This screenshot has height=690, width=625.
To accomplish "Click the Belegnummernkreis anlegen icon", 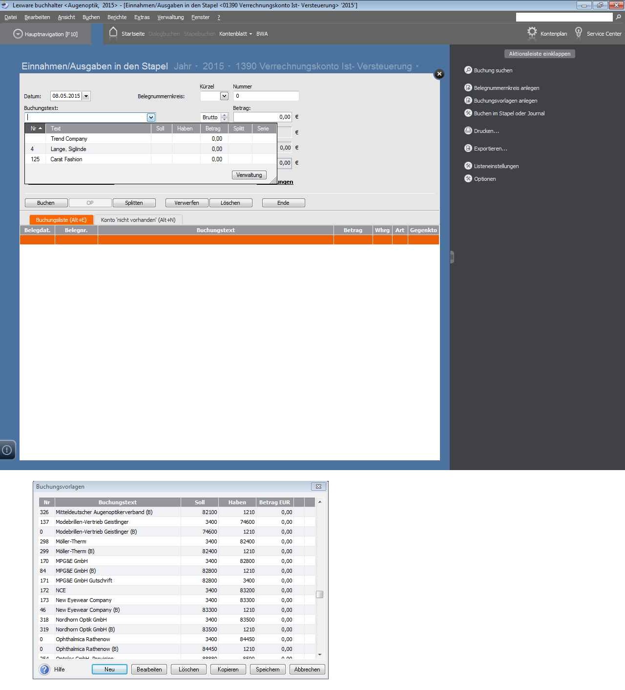I will point(468,87).
